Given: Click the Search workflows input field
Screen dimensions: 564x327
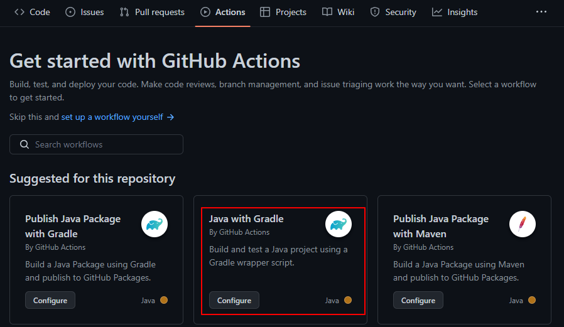Looking at the screenshot, I should [96, 144].
